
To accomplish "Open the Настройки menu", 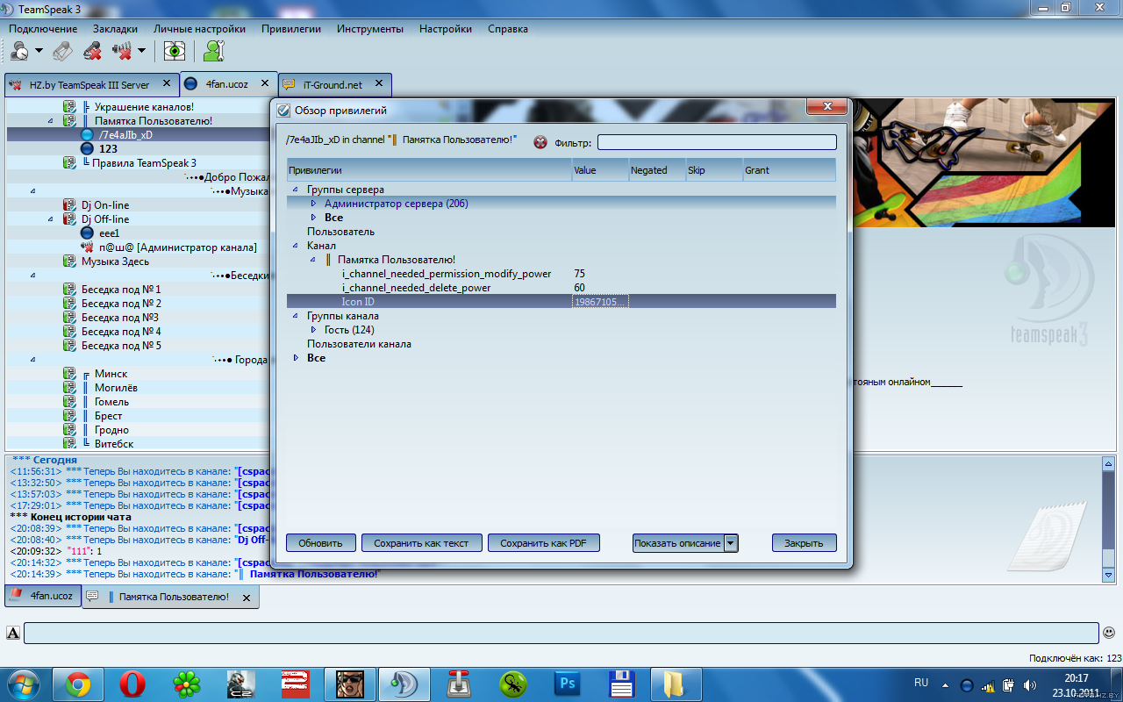I will [x=446, y=28].
